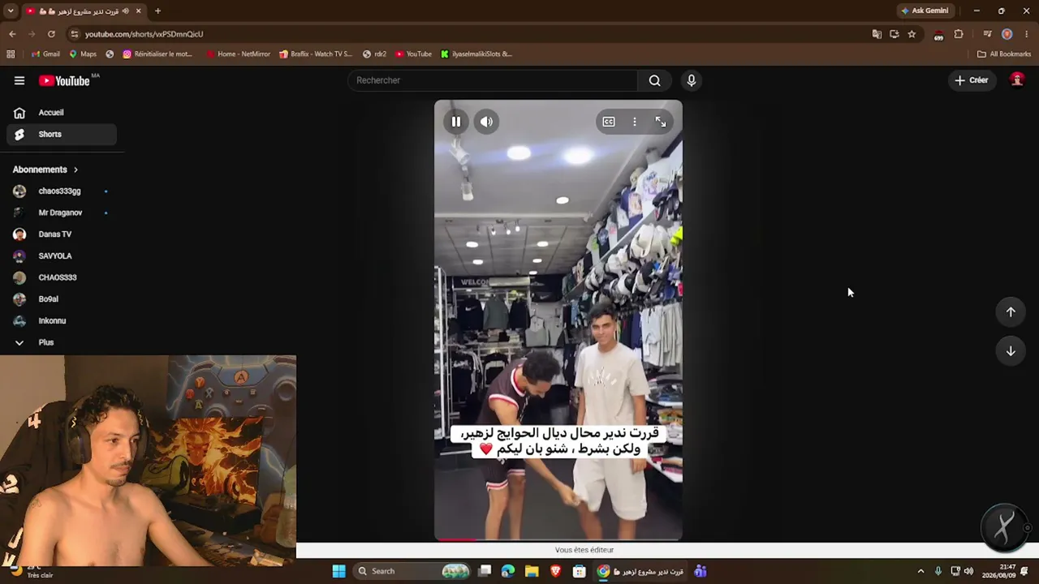Image resolution: width=1039 pixels, height=584 pixels.
Task: Open the Braflix - Watch TV bookmark
Action: coord(316,54)
